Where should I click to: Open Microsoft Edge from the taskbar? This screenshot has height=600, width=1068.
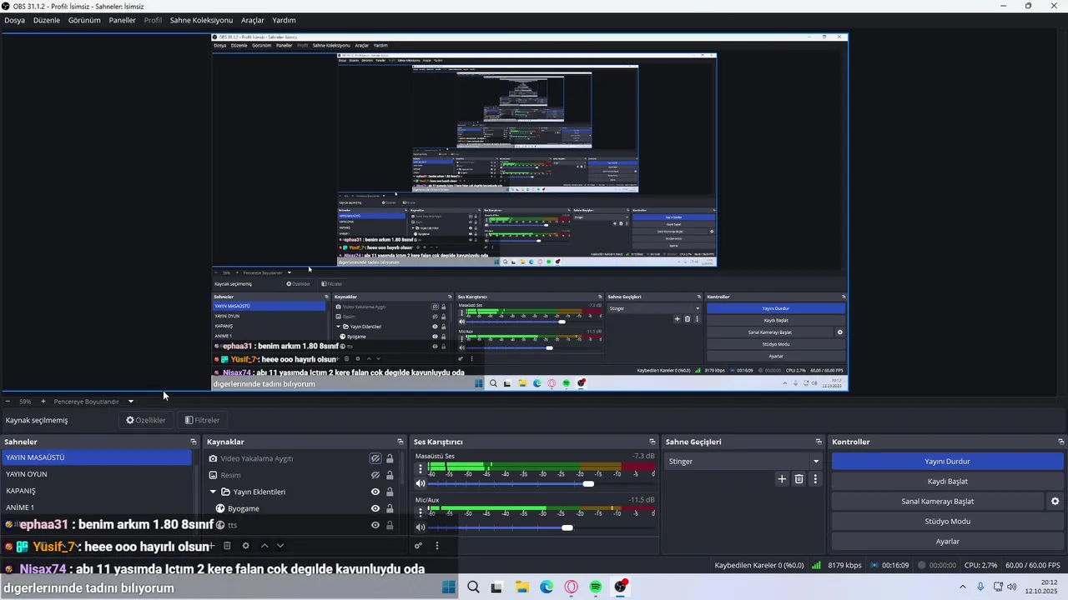coord(547,587)
